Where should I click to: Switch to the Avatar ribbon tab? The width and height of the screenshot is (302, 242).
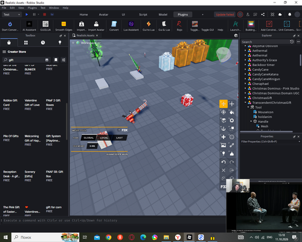[x=103, y=15]
